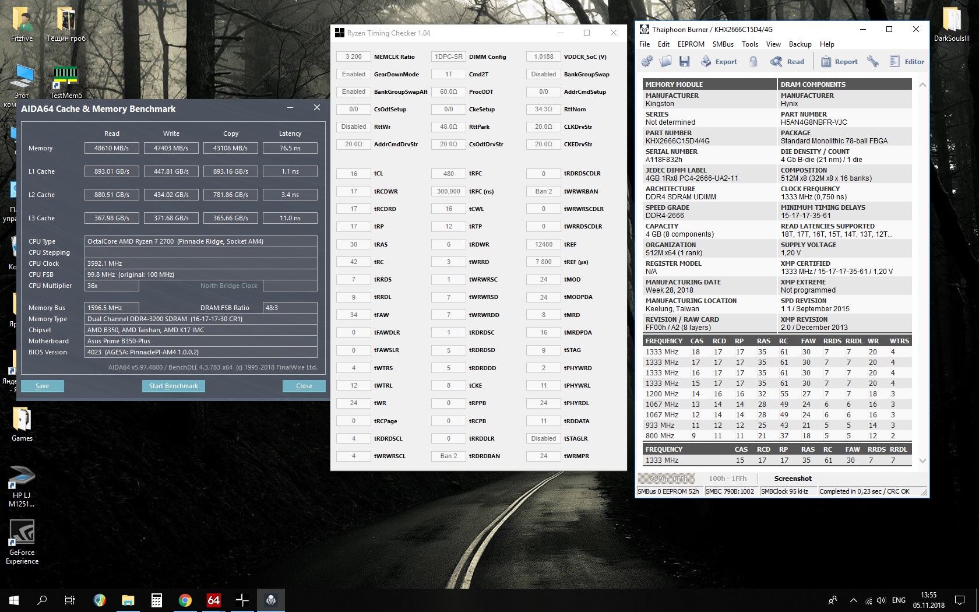Open the wrench tool icon
This screenshot has height=612, width=979.
coord(872,62)
